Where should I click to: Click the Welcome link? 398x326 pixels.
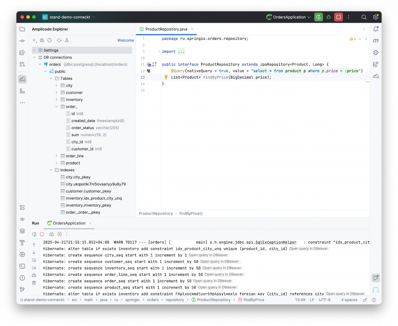(x=126, y=40)
